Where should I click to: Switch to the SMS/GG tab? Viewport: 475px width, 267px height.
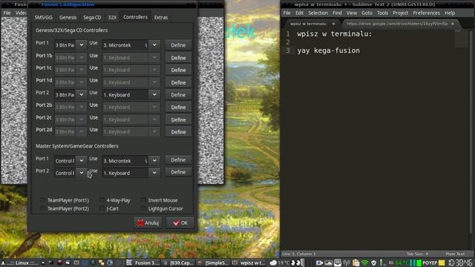point(43,17)
